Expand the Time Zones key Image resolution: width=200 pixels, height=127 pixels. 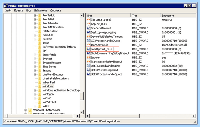point(35,67)
